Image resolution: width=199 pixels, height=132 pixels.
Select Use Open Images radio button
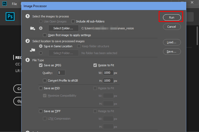point(41,21)
